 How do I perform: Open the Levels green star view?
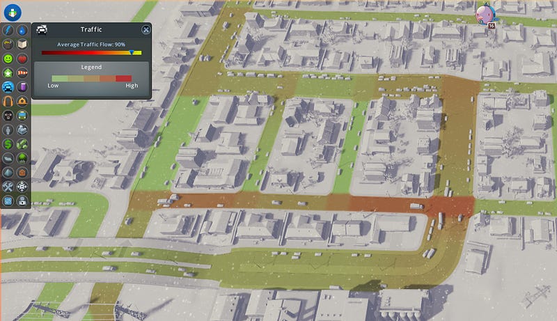(8, 73)
